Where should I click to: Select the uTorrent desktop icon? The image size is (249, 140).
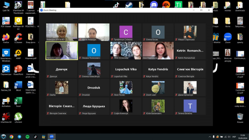[18, 117]
